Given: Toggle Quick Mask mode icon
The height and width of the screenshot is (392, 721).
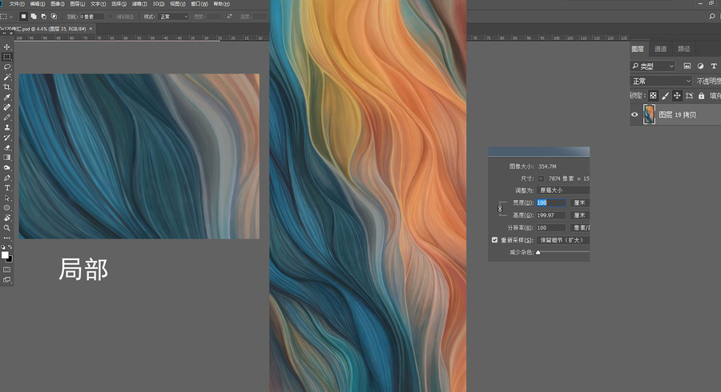Looking at the screenshot, I should point(7,270).
